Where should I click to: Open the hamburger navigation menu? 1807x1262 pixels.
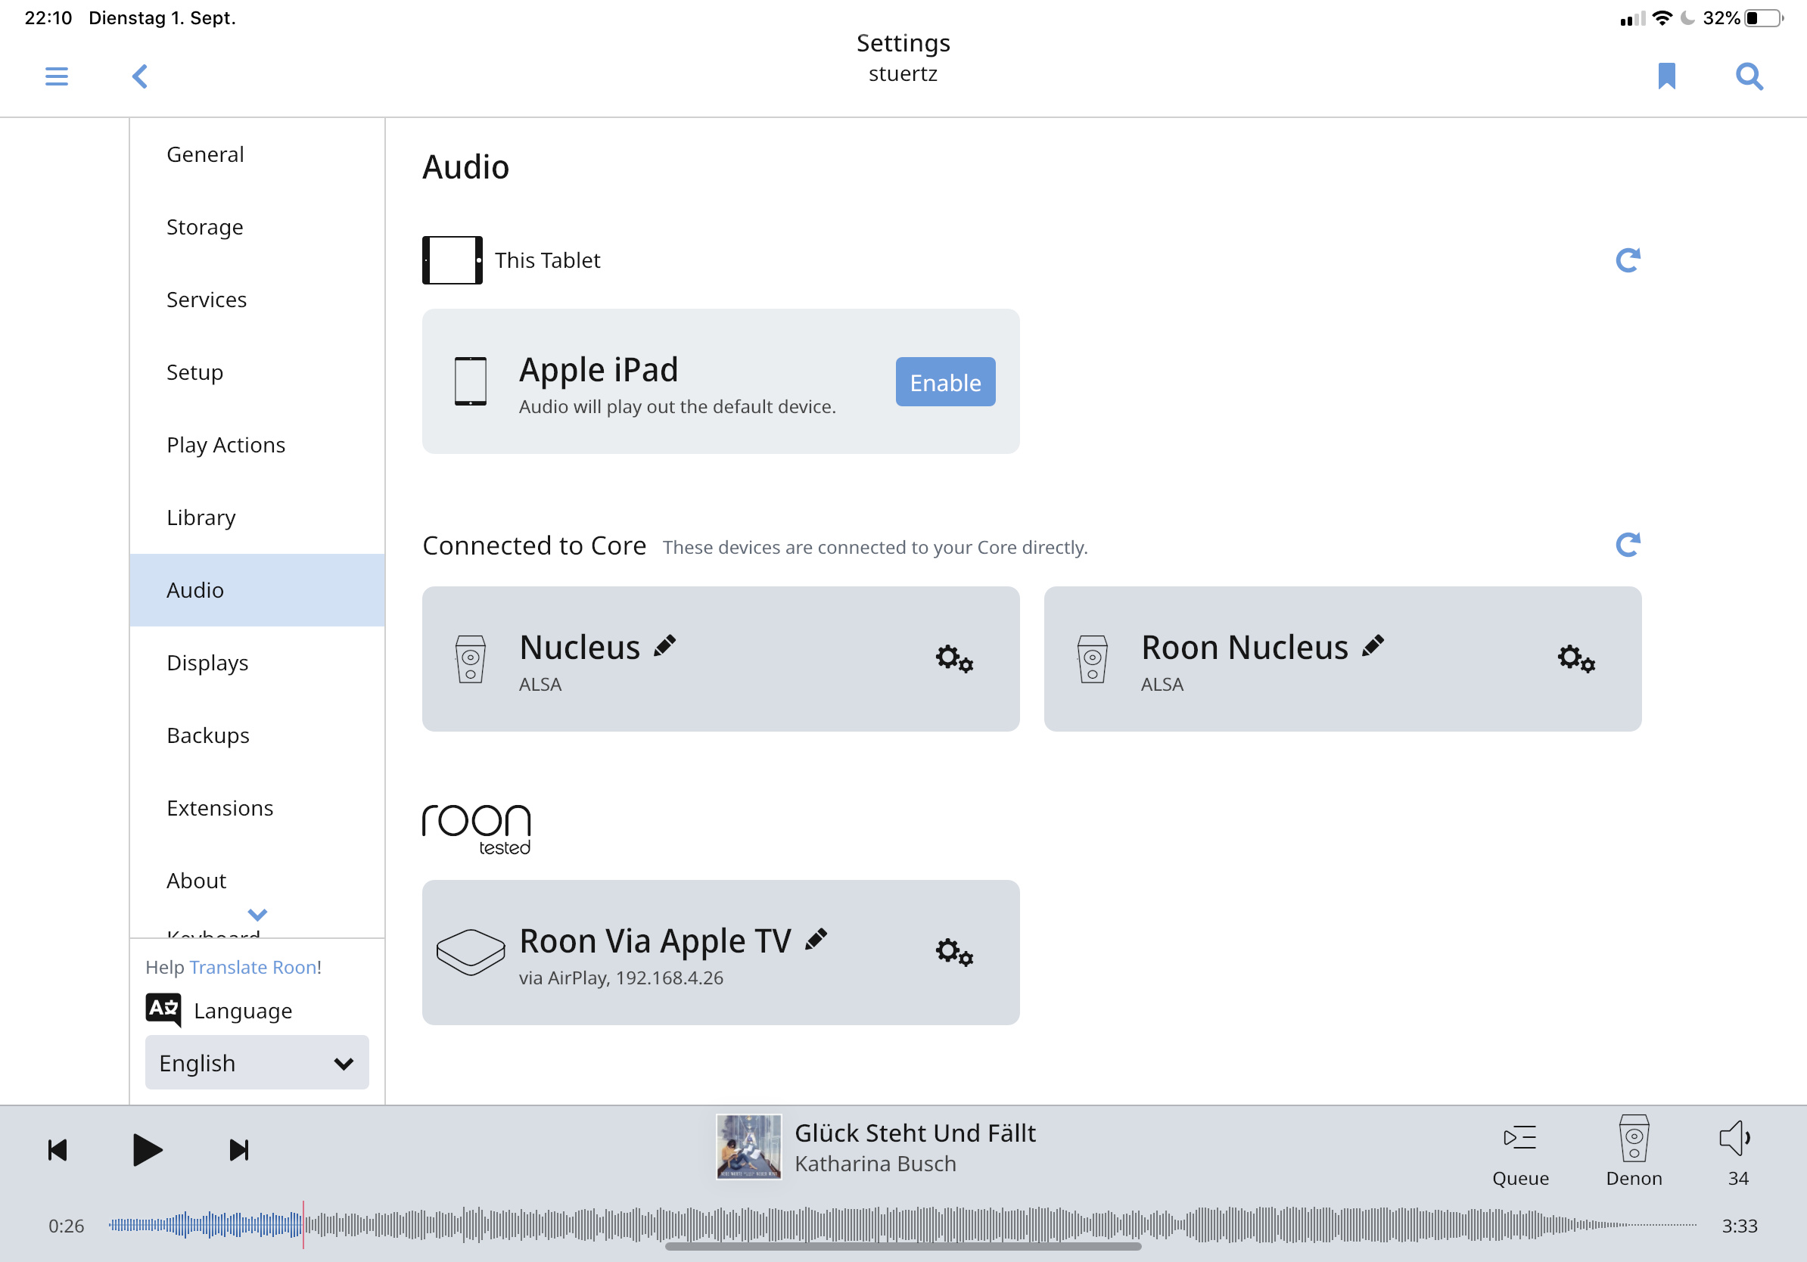pos(57,76)
